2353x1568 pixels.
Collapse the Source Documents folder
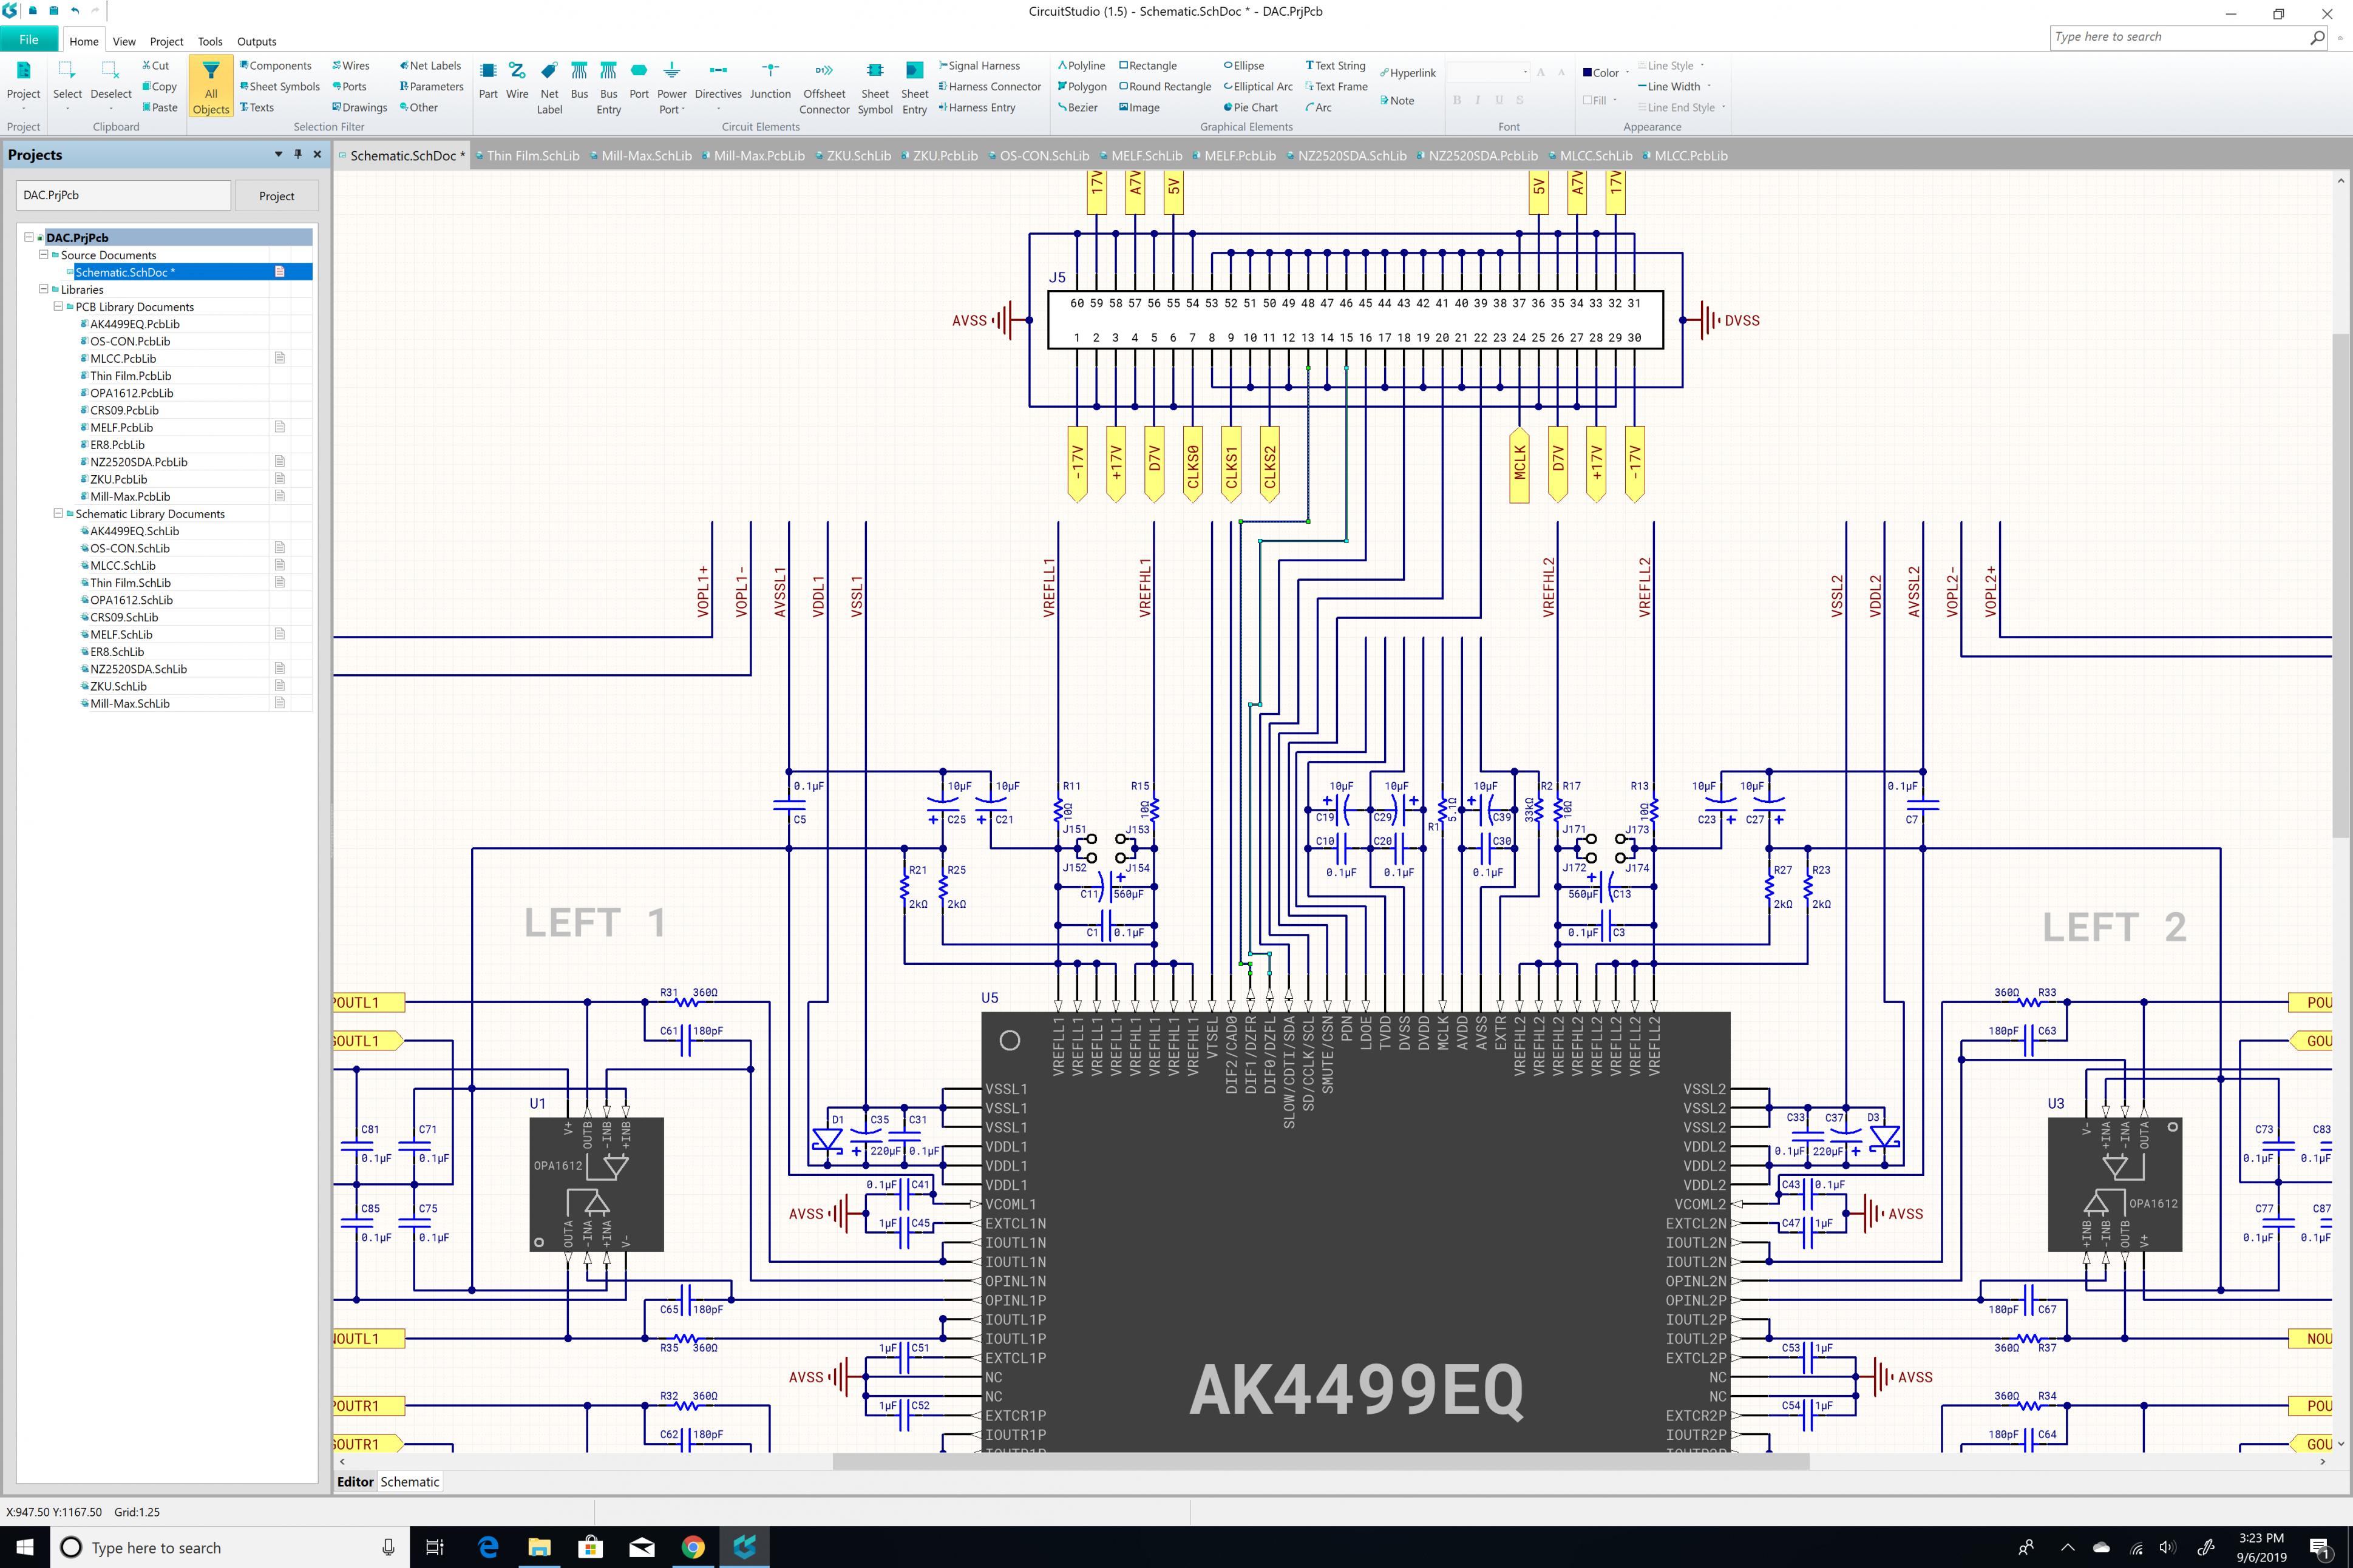point(43,254)
